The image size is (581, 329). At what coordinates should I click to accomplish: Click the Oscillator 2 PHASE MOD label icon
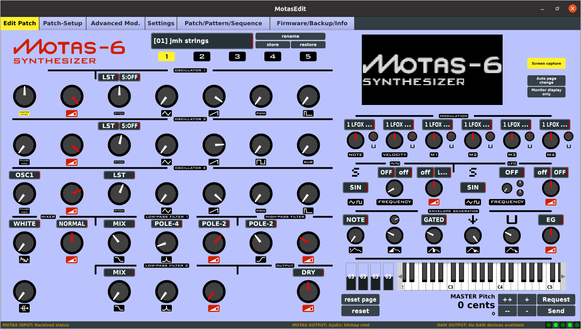(24, 162)
